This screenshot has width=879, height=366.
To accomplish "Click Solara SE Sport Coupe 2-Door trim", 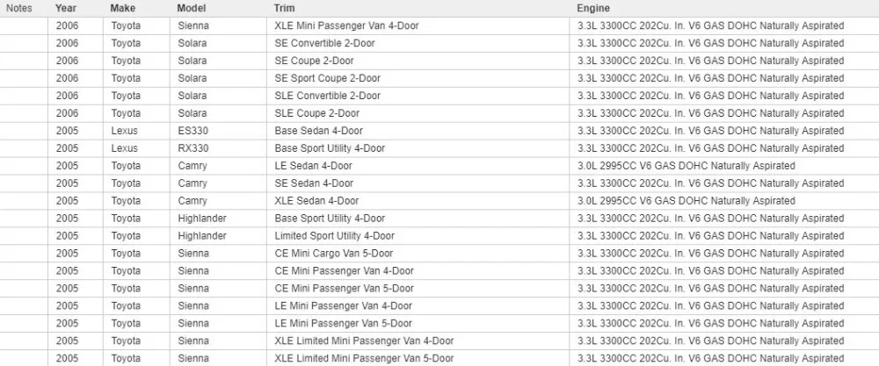I will pyautogui.click(x=327, y=78).
